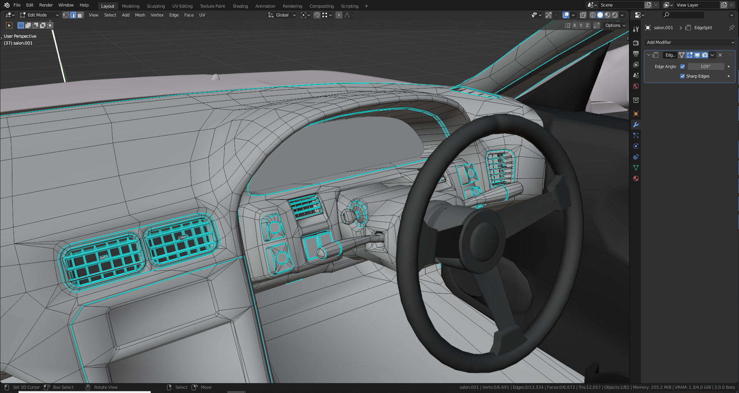This screenshot has width=739, height=393.
Task: Create a new view layer
Action: (x=724, y=5)
